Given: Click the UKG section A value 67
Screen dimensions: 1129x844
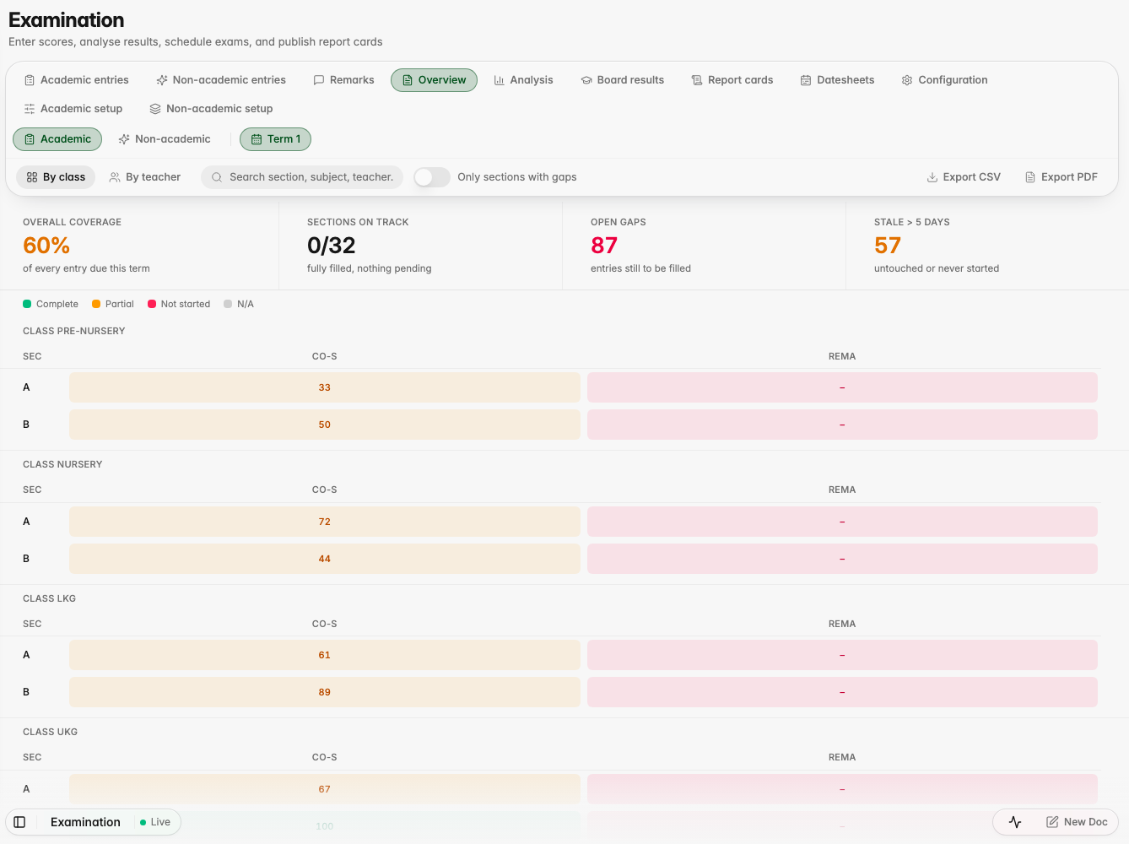Looking at the screenshot, I should click(325, 789).
